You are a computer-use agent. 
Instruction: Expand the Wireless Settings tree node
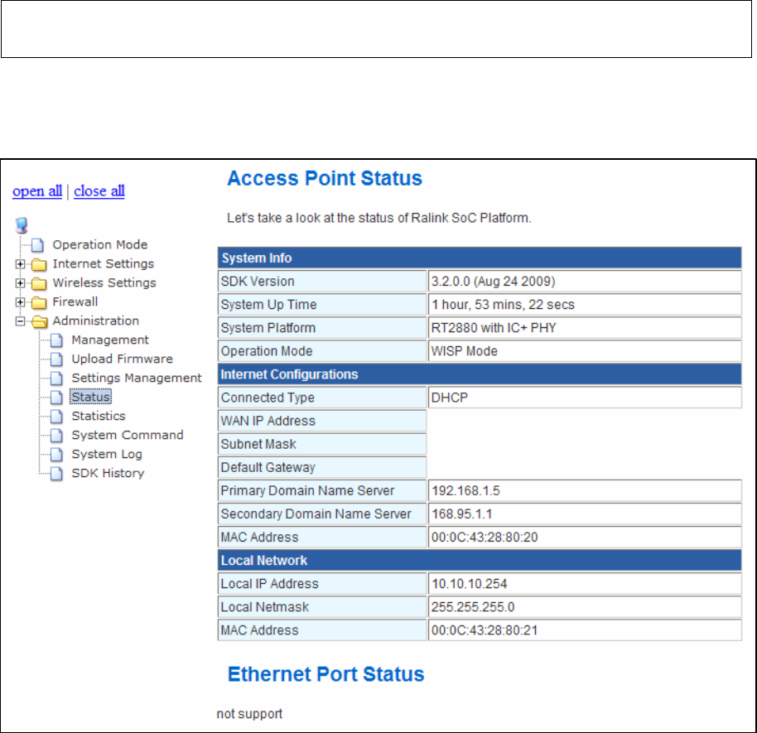pos(20,283)
